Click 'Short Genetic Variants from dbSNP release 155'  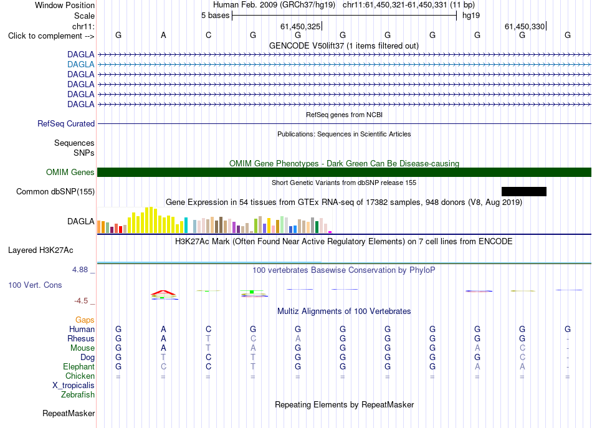344,183
